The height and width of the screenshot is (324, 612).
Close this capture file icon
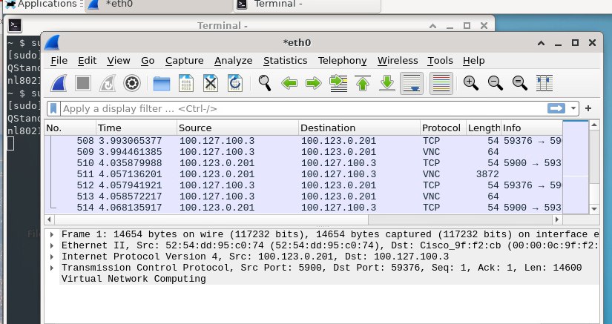click(211, 83)
